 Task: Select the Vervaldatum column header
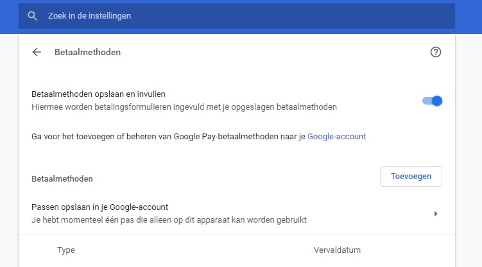click(337, 250)
